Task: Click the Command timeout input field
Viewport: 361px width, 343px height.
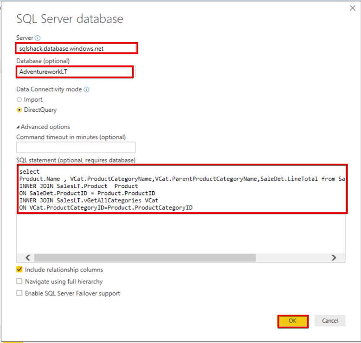Action: 76,148
